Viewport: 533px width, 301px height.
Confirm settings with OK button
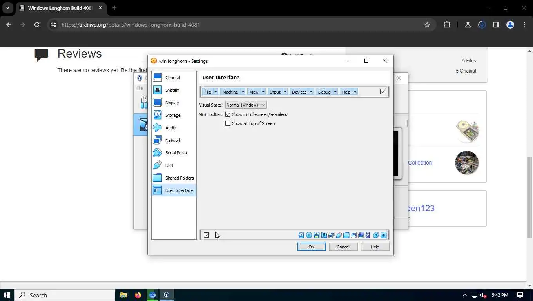click(x=312, y=247)
